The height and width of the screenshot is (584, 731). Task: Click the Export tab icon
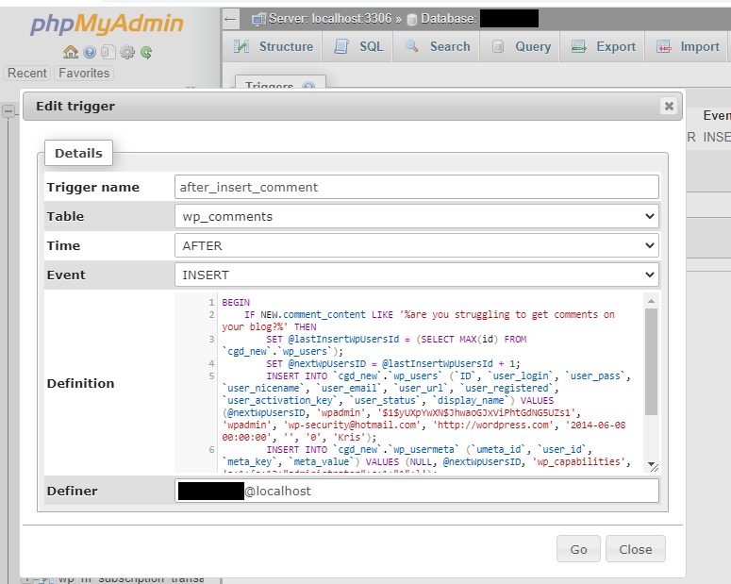click(578, 46)
